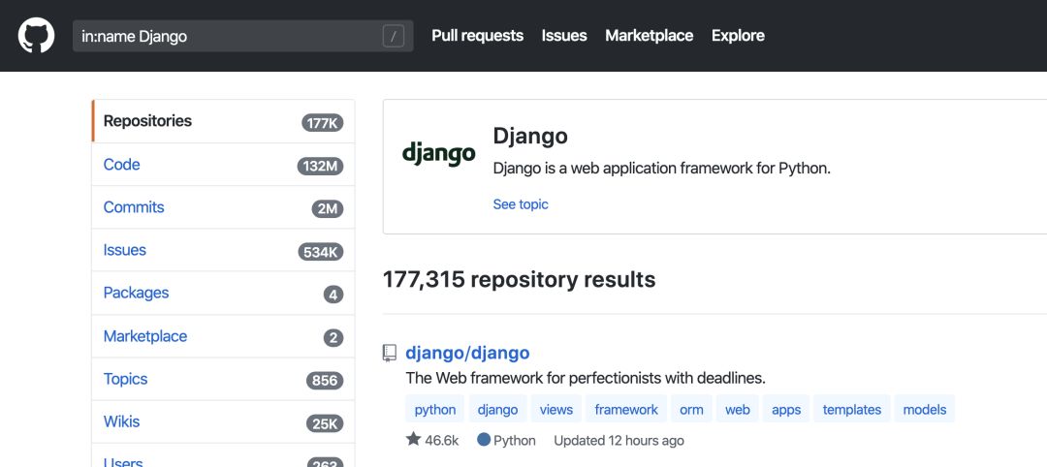Viewport: 1047px width, 467px height.
Task: Open the django/django repository link
Action: [x=467, y=353]
